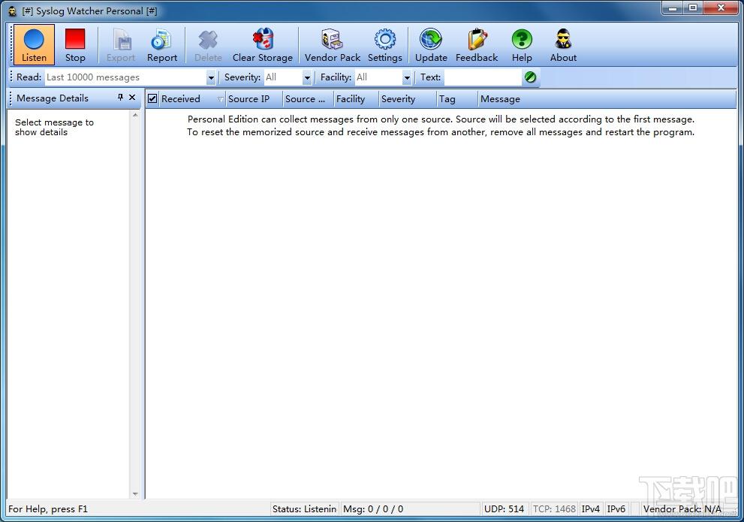Click 'Vendor Pack: N/A' in status bar
Image resolution: width=744 pixels, height=522 pixels.
point(682,508)
